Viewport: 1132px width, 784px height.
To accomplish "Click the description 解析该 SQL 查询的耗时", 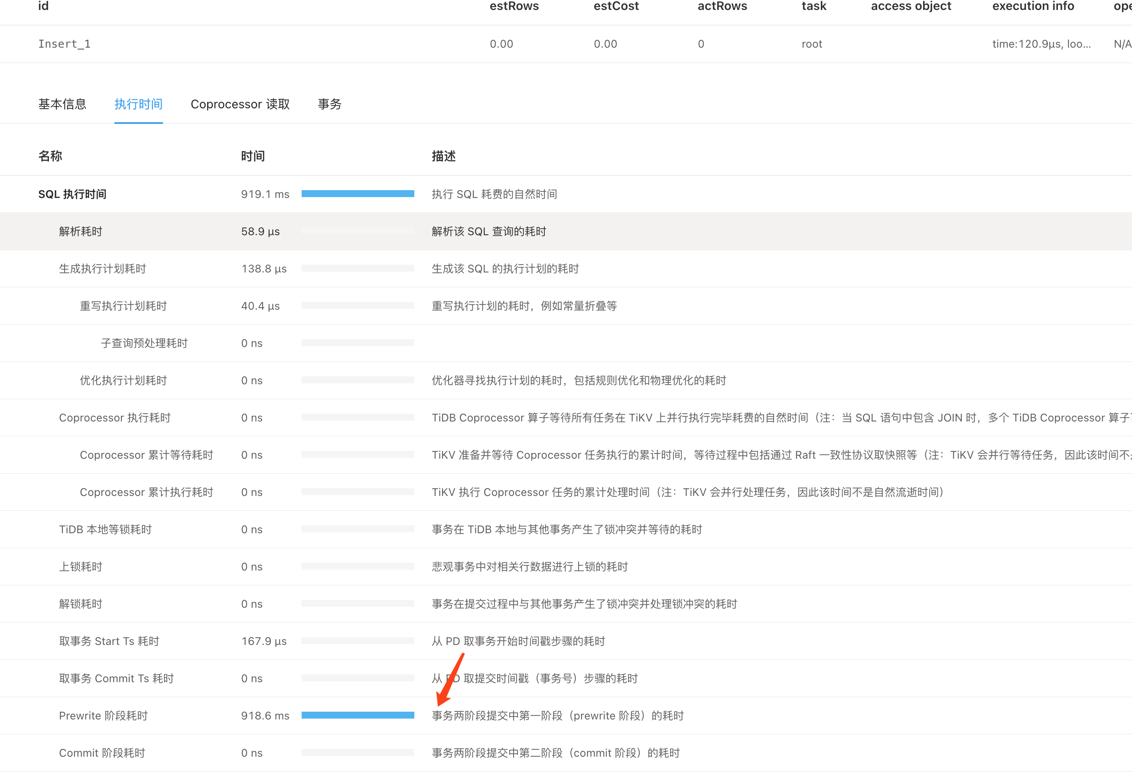I will coord(489,231).
